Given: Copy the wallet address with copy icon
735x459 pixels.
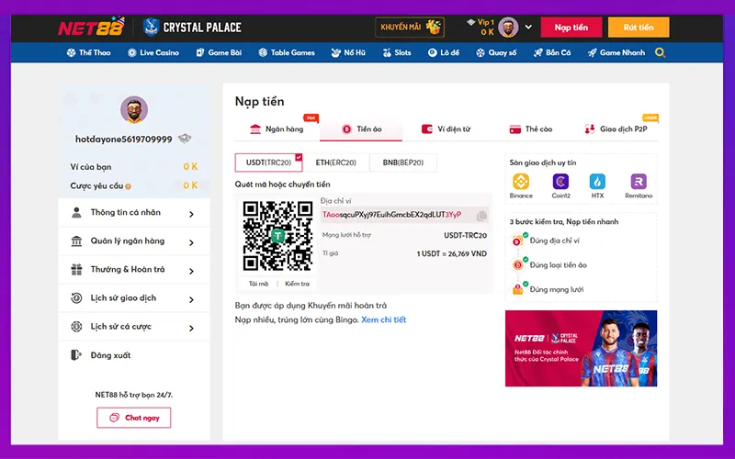Looking at the screenshot, I should click(x=481, y=216).
